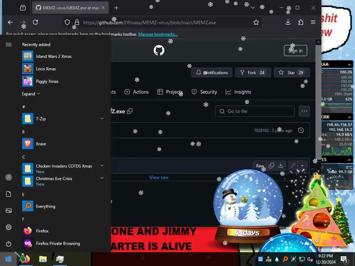Toggle Start menu hamburger navigation
Viewport: 355px width, 266px height.
tap(9, 45)
